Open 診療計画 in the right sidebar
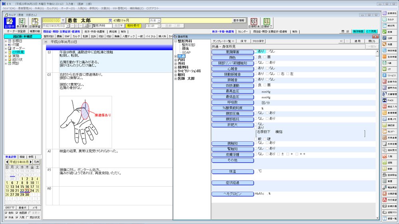This screenshot has height=224, width=399. (389, 206)
